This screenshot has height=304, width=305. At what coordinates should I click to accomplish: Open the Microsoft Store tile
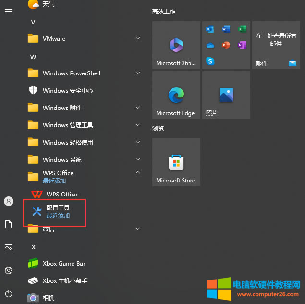click(176, 162)
